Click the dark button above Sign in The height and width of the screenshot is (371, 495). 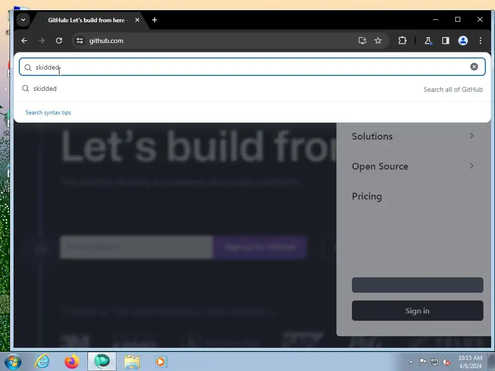pos(417,285)
